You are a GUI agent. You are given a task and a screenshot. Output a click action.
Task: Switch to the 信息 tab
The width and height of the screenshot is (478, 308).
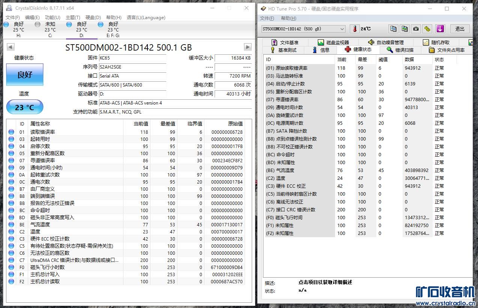[x=321, y=50]
